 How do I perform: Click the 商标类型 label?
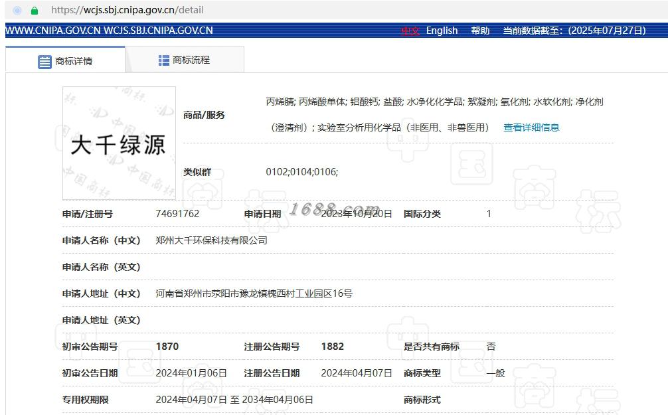[422, 373]
